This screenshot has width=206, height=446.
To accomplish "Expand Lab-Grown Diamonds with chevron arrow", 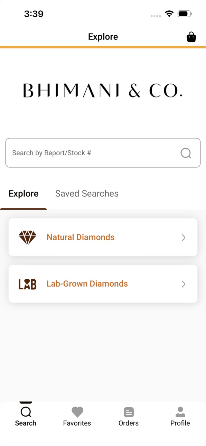I will pyautogui.click(x=184, y=284).
